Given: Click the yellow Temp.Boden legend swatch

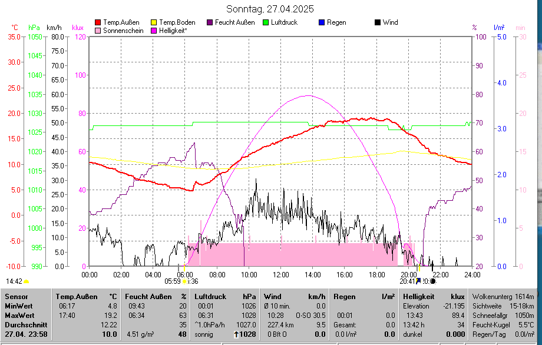Looking at the screenshot, I should (154, 22).
